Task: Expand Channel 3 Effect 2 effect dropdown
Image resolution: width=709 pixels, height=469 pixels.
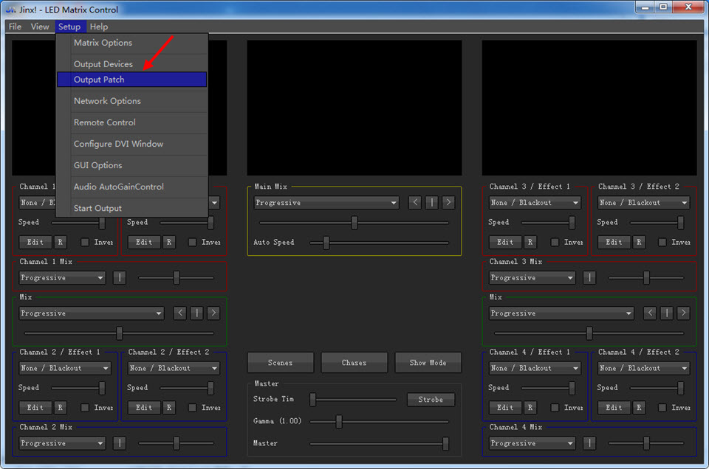Action: (x=643, y=203)
